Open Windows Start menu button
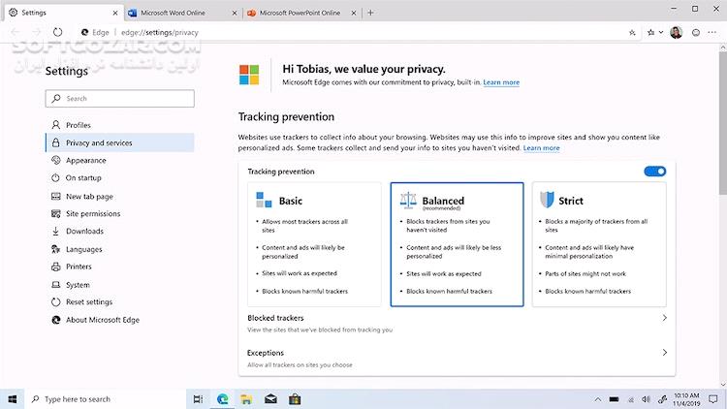 (13, 399)
